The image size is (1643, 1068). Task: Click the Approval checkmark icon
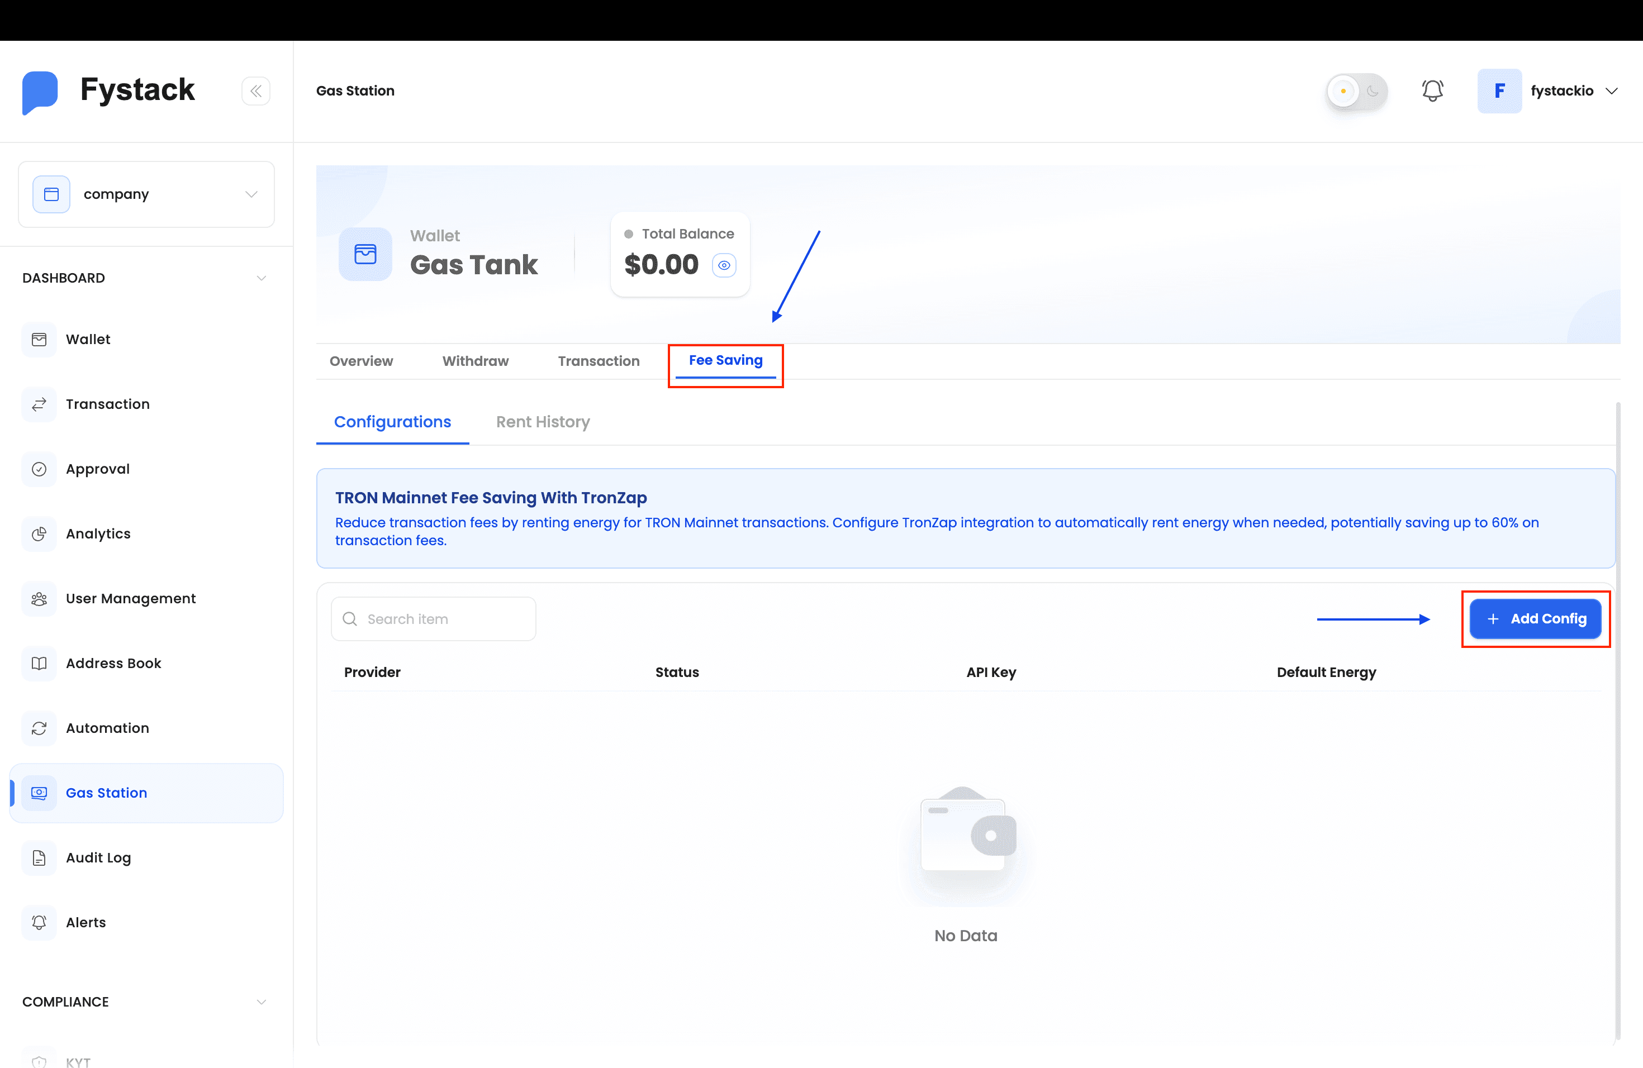(39, 469)
